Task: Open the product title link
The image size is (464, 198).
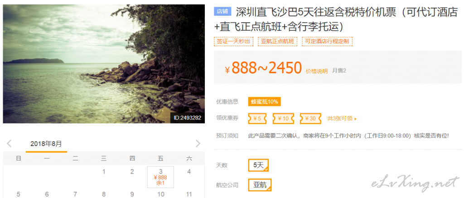Action: coord(336,19)
